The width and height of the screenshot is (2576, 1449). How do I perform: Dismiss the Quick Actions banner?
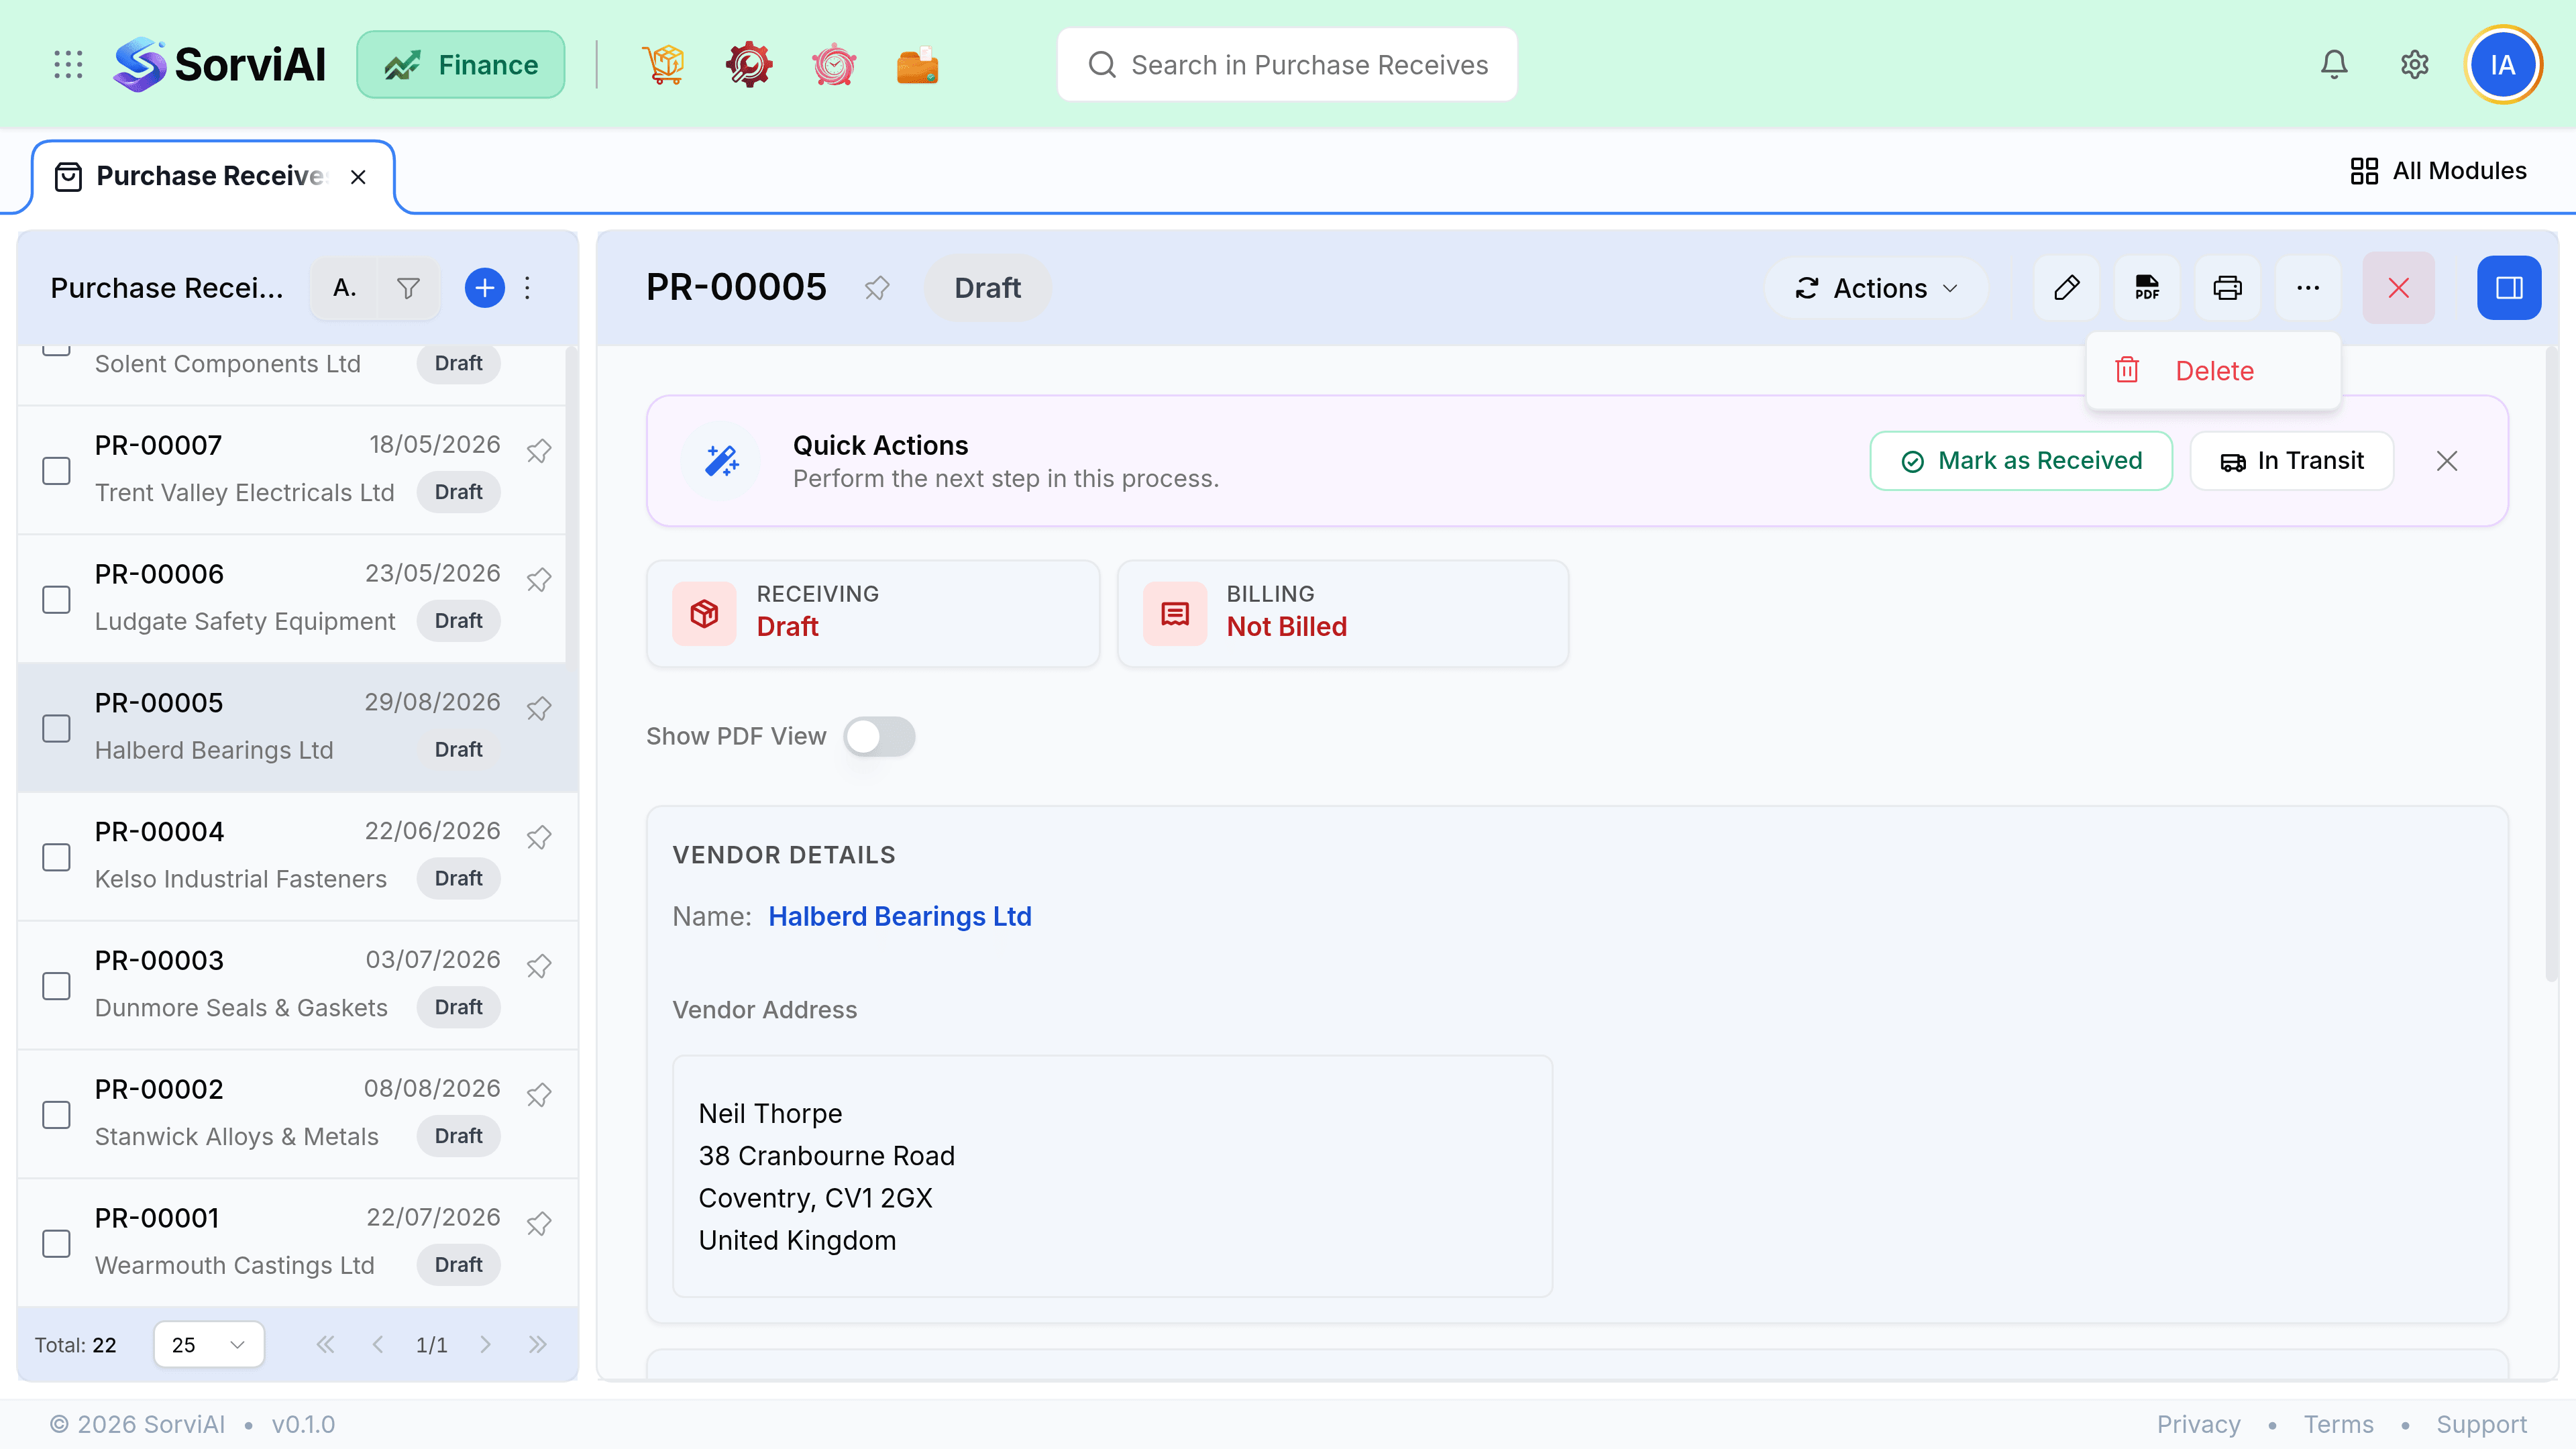pos(2447,461)
